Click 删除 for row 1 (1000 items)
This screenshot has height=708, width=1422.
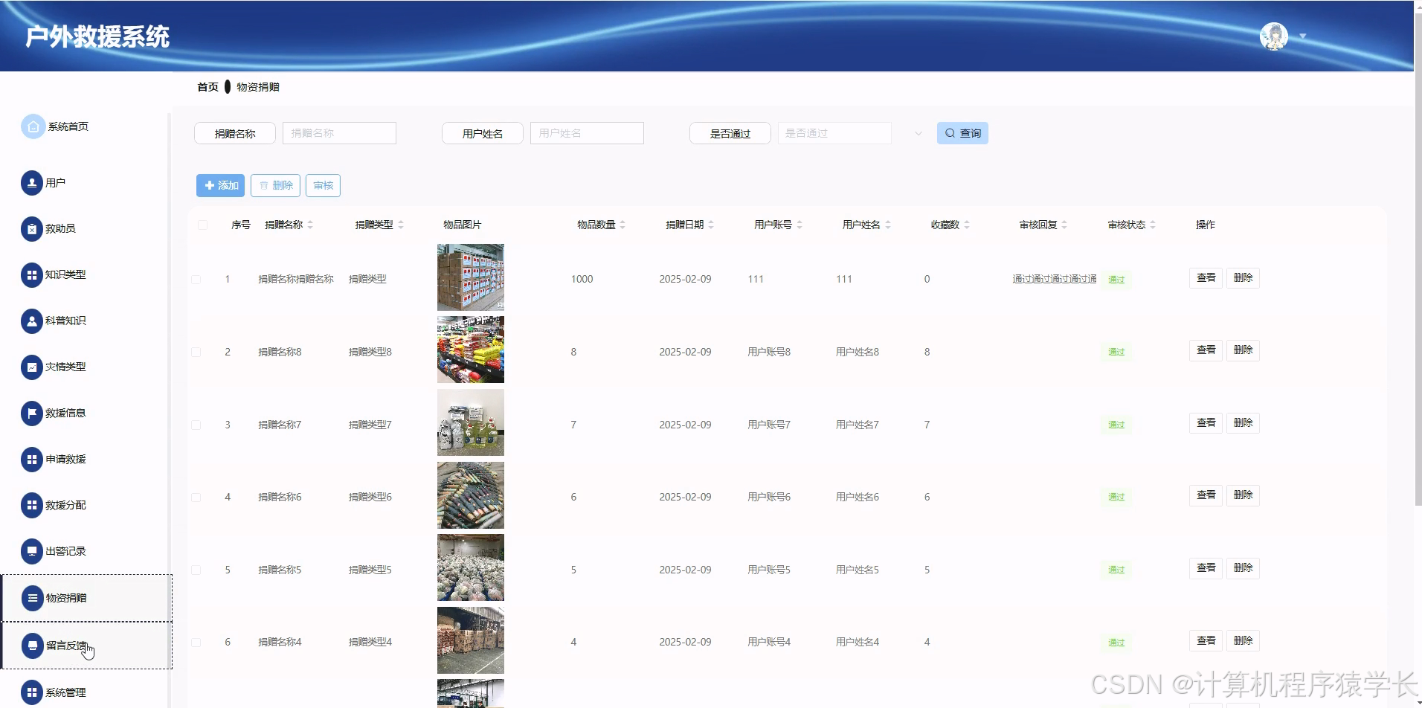click(1243, 278)
